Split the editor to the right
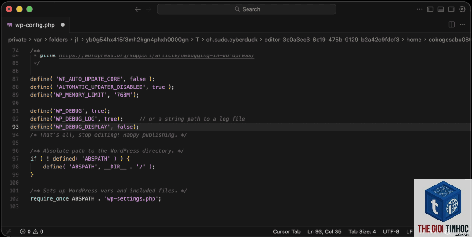The width and height of the screenshot is (472, 237). (452, 25)
